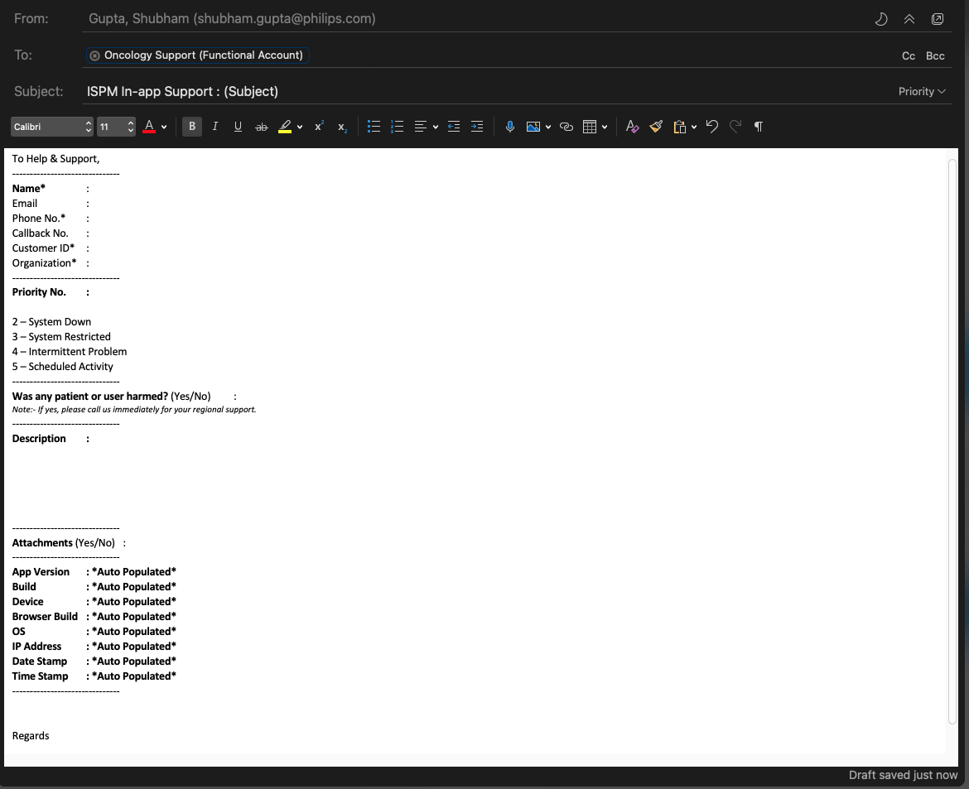969x789 pixels.
Task: Redo the last action
Action: 735,127
